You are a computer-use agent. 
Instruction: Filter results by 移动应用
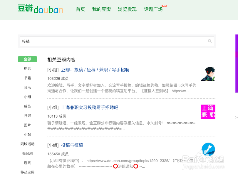pyautogui.click(x=28, y=172)
